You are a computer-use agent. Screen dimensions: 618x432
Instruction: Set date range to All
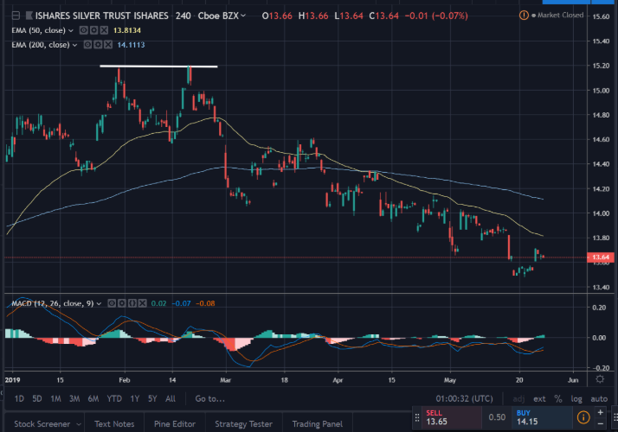tap(171, 399)
